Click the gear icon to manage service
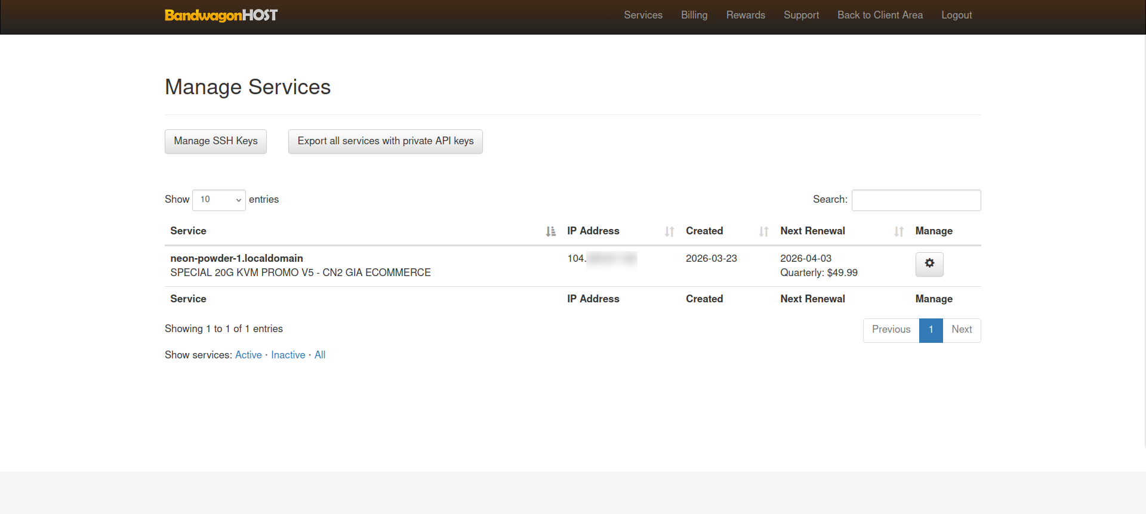1146x514 pixels. point(929,264)
